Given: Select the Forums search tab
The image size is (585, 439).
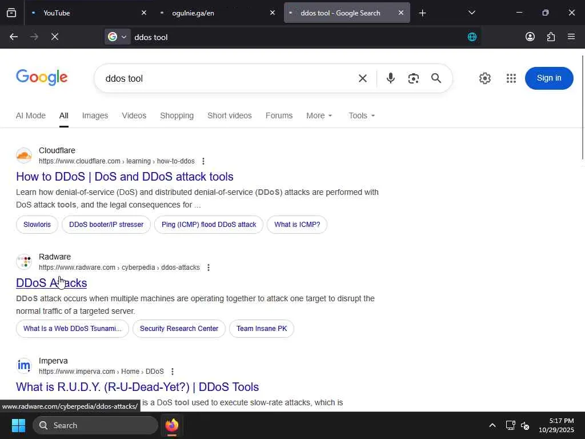Looking at the screenshot, I should tap(279, 115).
